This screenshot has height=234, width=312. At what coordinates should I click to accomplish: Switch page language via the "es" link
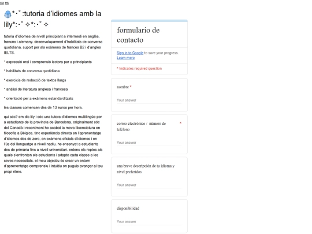[6, 3]
